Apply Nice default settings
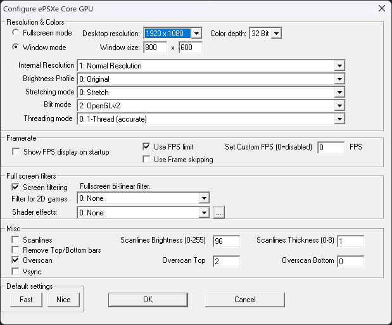 (x=63, y=300)
